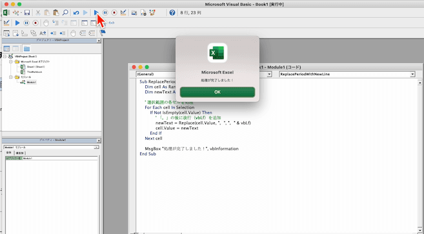
Task: Click the 'cell.Value = newText' code line
Action: tap(177, 128)
